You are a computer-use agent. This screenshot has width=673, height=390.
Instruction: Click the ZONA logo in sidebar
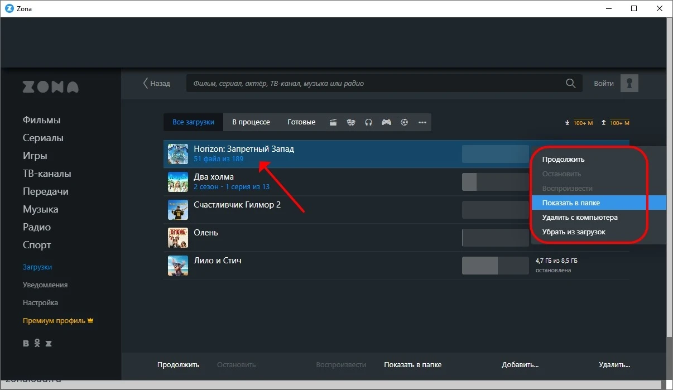click(50, 87)
